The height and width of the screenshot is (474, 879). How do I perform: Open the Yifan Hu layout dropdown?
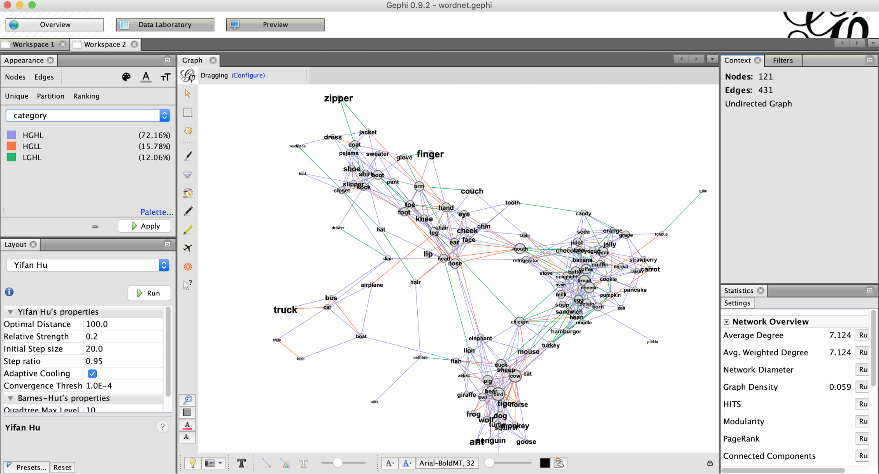tap(88, 265)
